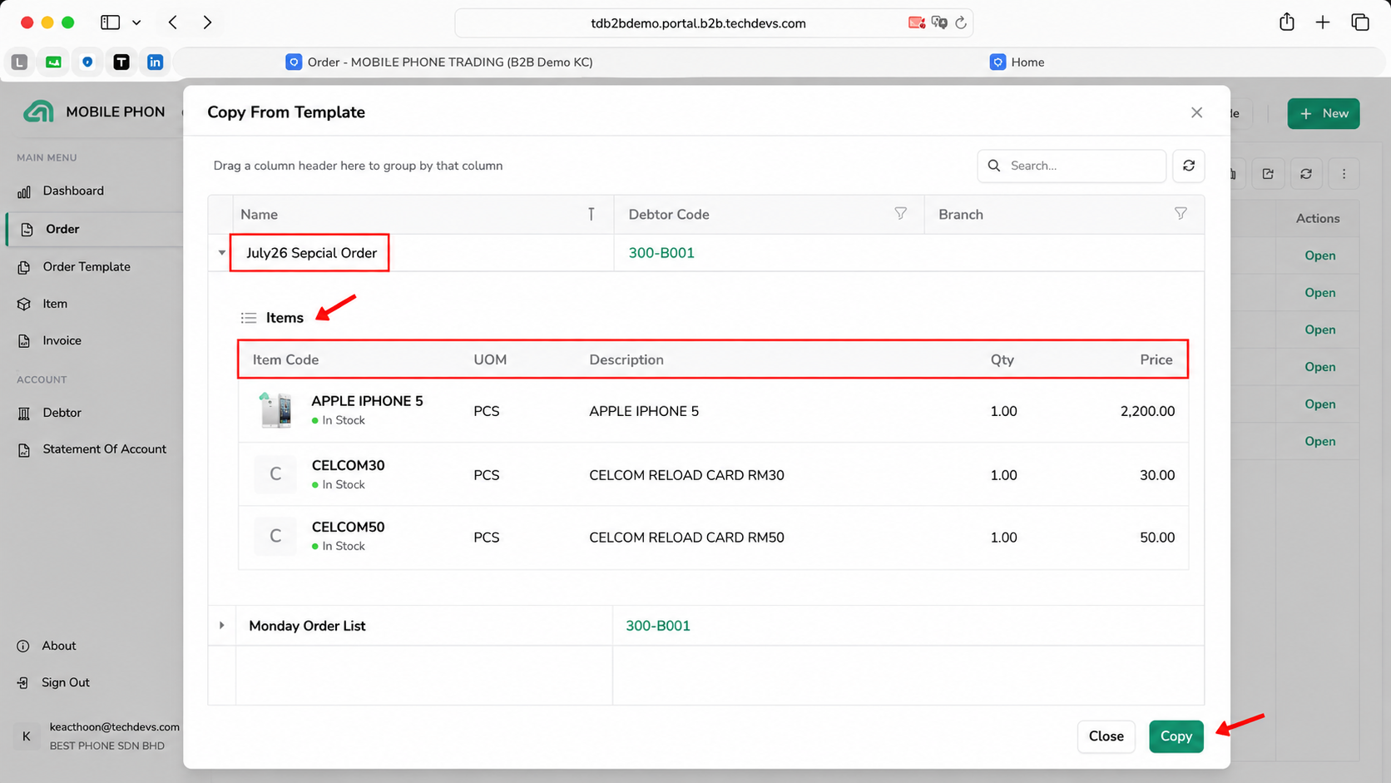Click the Copy button in dialog

[x=1176, y=736]
